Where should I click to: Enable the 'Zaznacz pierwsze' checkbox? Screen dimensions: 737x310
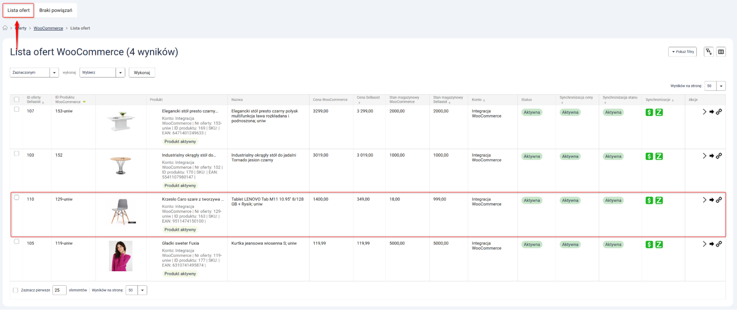point(15,290)
